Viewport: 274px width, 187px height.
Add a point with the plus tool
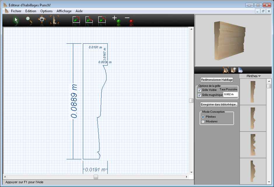click(x=116, y=19)
